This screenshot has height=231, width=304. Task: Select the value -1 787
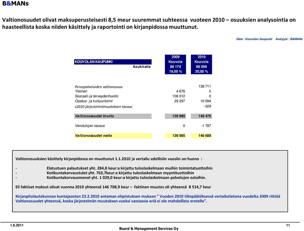[x=206, y=126]
